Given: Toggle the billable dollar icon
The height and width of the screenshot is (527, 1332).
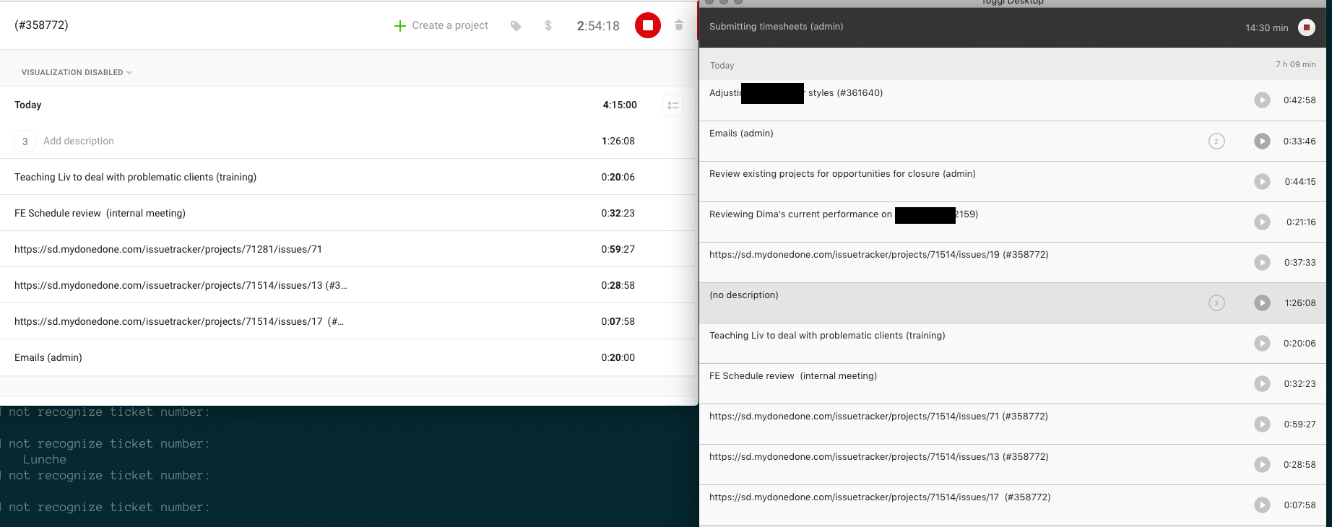Looking at the screenshot, I should click(x=548, y=26).
